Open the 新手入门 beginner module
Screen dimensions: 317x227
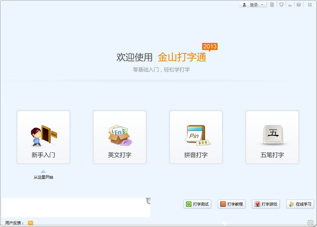tap(43, 137)
